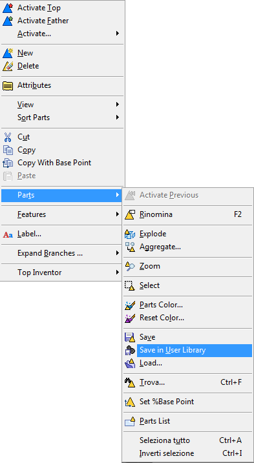Click the Activate Father icon
254x463 pixels.
[8, 21]
